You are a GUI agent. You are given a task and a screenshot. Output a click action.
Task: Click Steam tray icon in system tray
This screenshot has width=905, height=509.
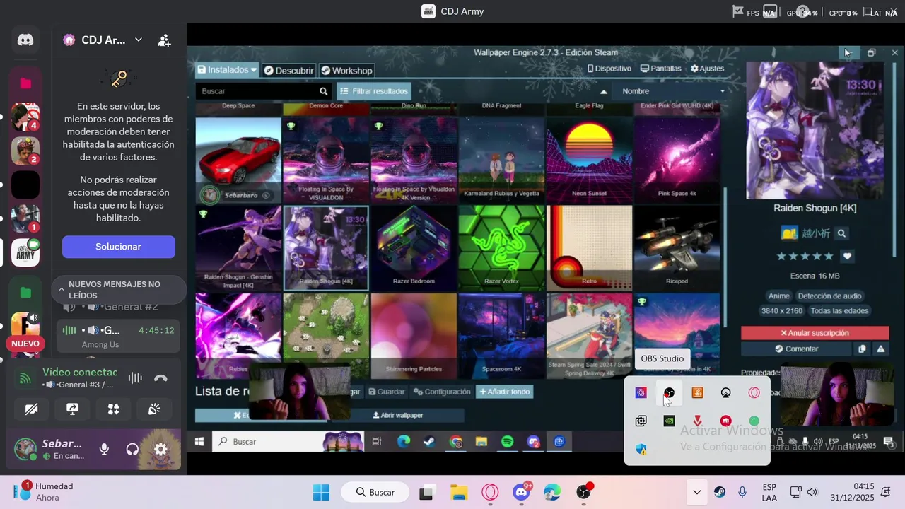coord(719,492)
